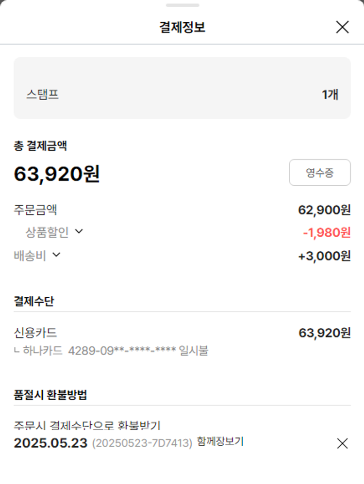Click the 함께장보기 label
This screenshot has height=484, width=364.
click(220, 442)
